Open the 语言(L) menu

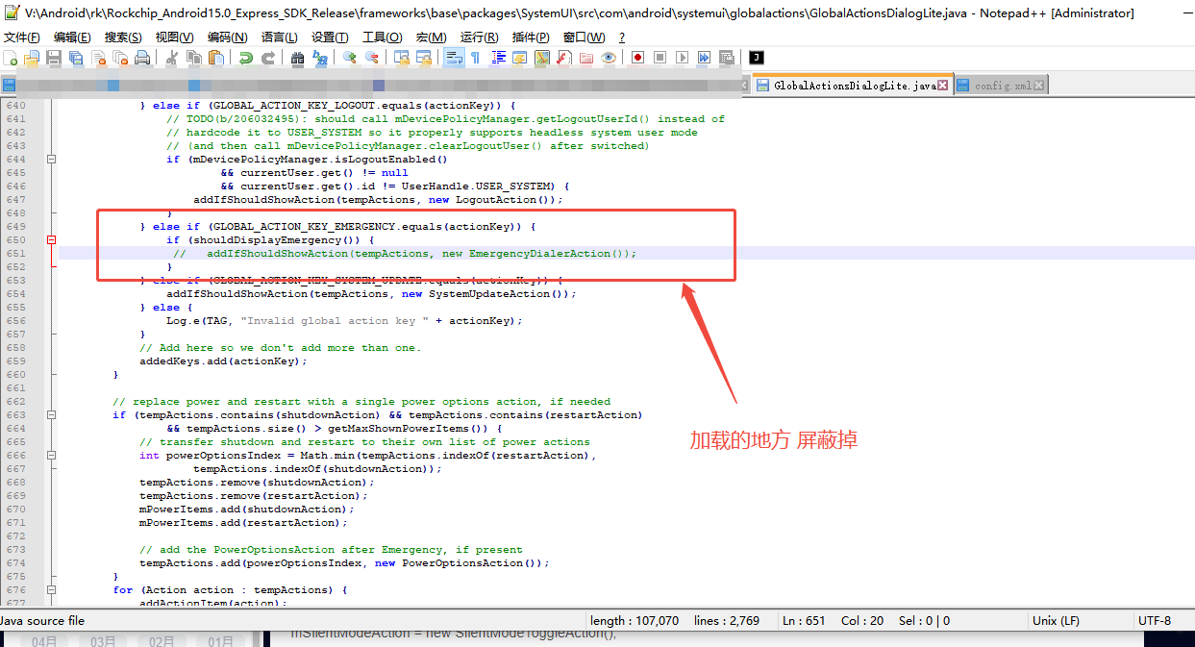pyautogui.click(x=279, y=37)
